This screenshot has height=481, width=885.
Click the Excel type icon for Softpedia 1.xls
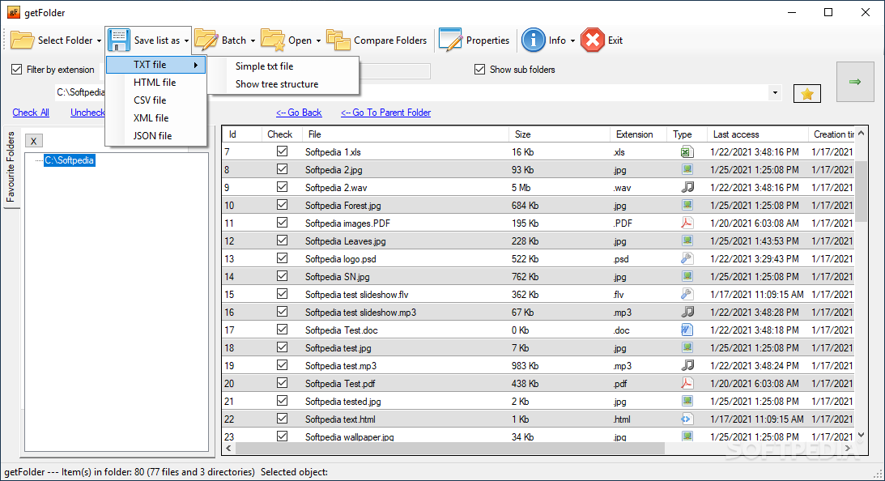click(687, 152)
